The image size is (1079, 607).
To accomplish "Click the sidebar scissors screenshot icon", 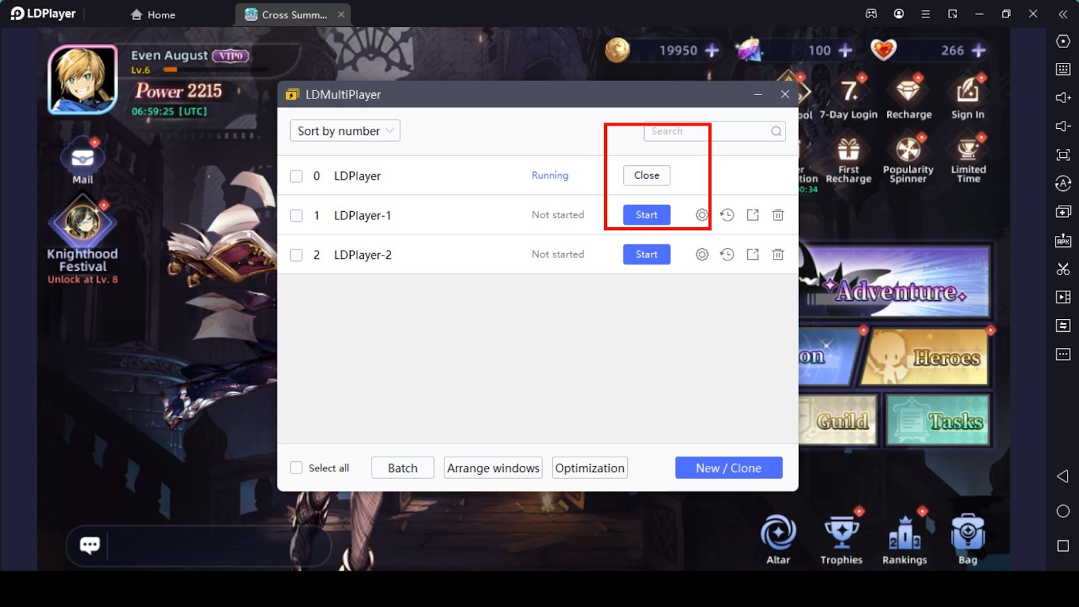I will point(1063,268).
